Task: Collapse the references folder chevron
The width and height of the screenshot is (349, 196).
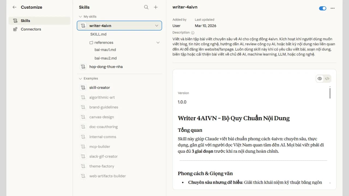Action: (x=158, y=42)
